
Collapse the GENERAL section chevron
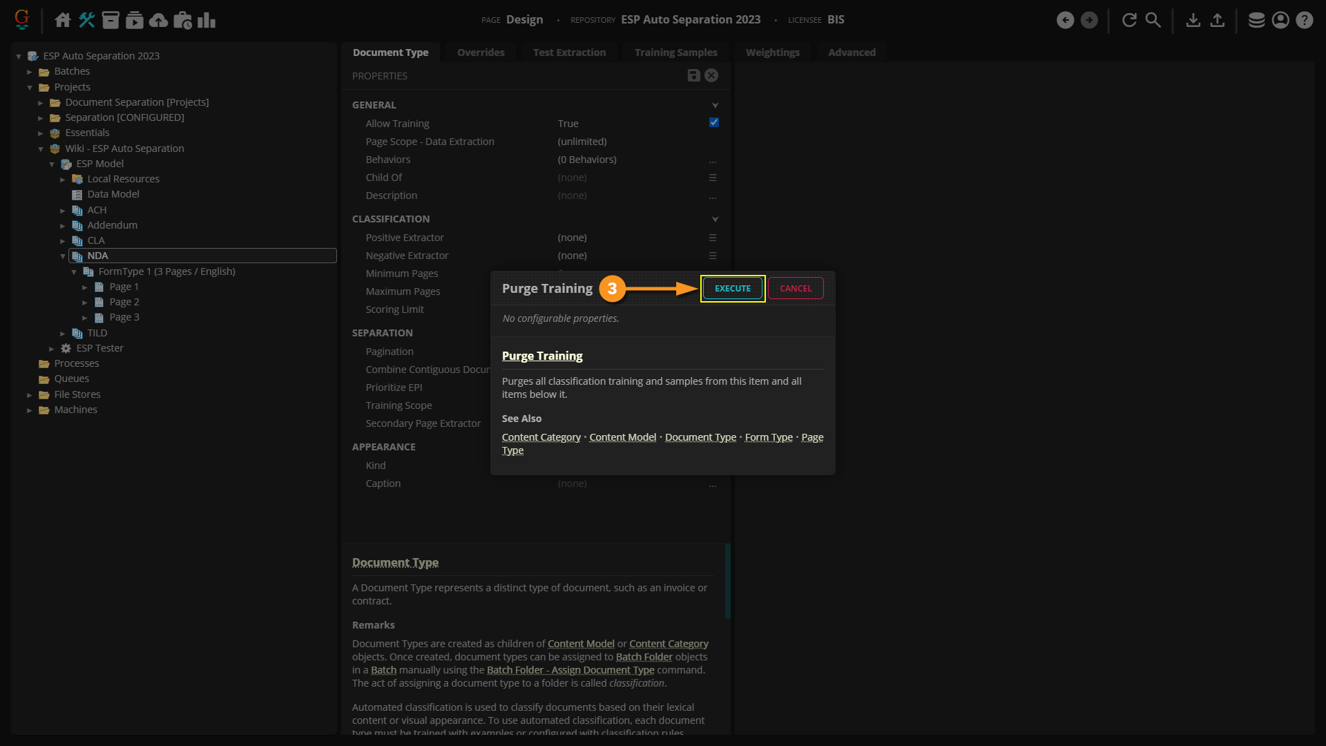click(x=715, y=105)
